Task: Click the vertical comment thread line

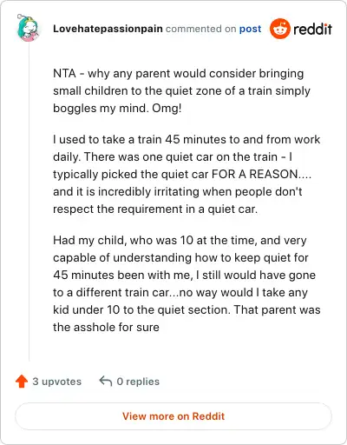Action: pos(29,202)
